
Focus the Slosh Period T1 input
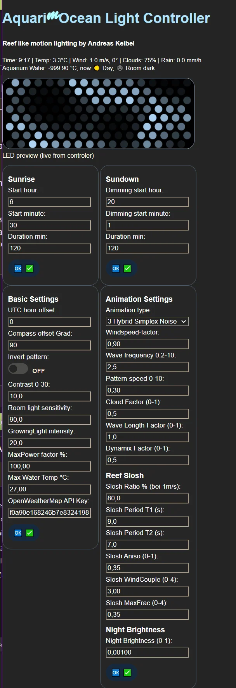(147, 521)
